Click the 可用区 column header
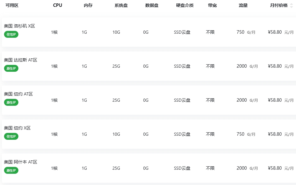Viewport: 296px width, 185px height. click(x=12, y=6)
